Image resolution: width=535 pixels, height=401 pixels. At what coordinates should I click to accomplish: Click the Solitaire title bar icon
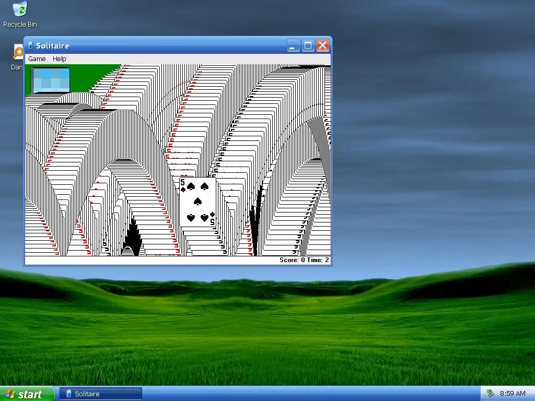(30, 45)
